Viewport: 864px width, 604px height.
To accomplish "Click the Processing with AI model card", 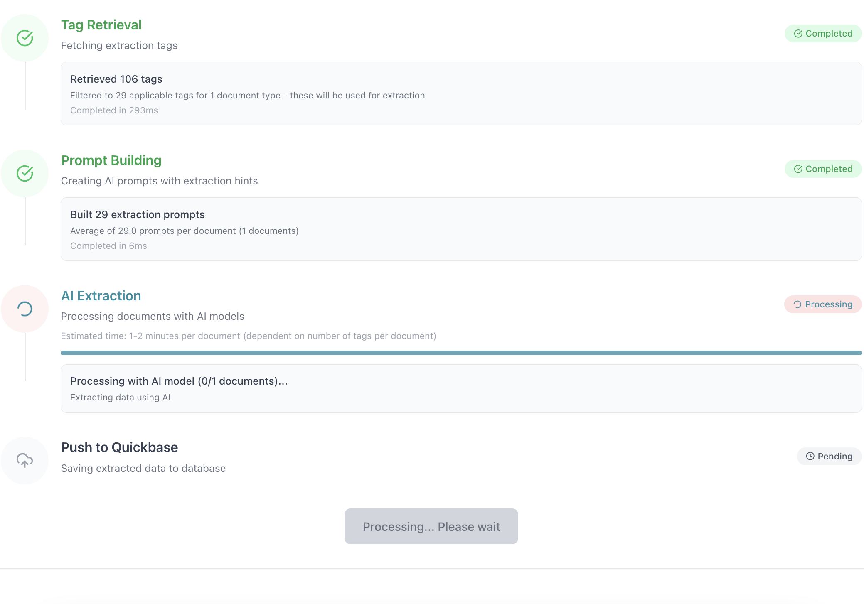I will point(461,389).
